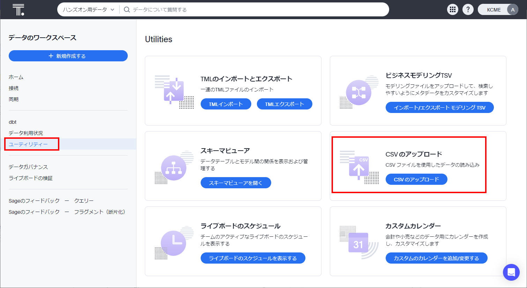Screen dimensions: 527x288
Task: Open スキーマビューアを開く button
Action: pos(236,183)
